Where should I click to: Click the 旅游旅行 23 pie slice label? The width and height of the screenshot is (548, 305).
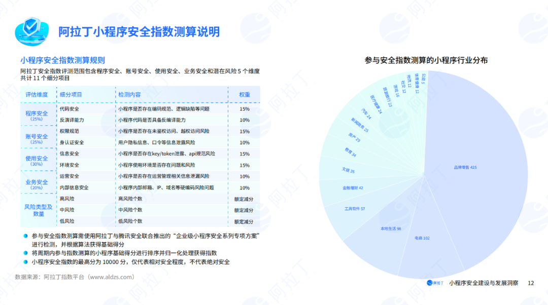click(x=387, y=97)
